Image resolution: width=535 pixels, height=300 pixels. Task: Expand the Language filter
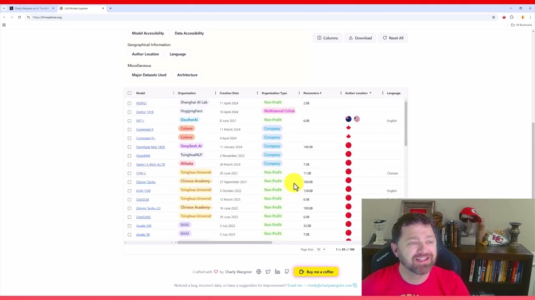178,54
